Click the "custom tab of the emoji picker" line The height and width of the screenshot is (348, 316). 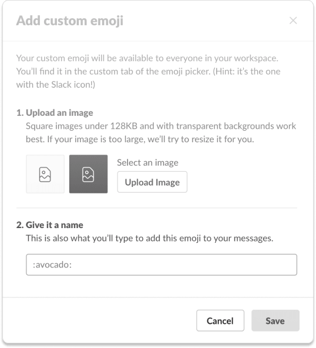pyautogui.click(x=149, y=72)
